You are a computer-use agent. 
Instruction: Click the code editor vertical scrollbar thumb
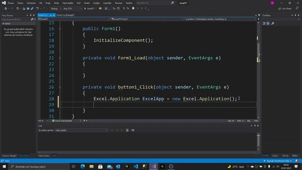click(258, 52)
